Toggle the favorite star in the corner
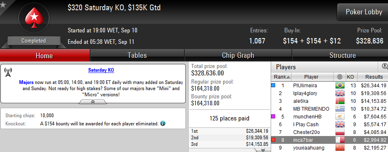388x152 pixels. pos(3,5)
